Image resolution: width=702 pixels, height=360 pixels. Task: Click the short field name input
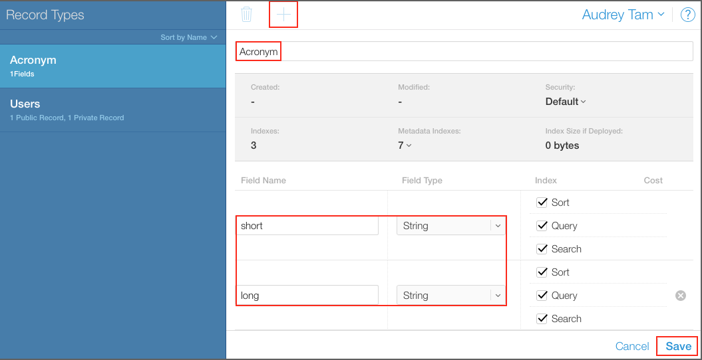coord(307,226)
